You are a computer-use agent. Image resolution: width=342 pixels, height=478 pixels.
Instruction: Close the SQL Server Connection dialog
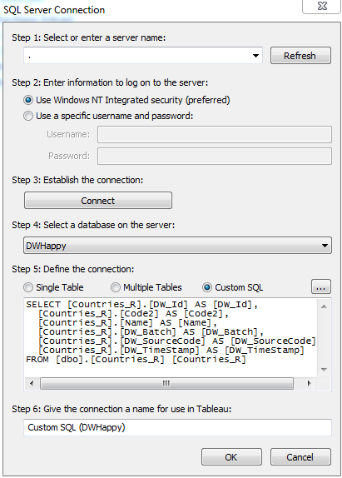[x=321, y=6]
